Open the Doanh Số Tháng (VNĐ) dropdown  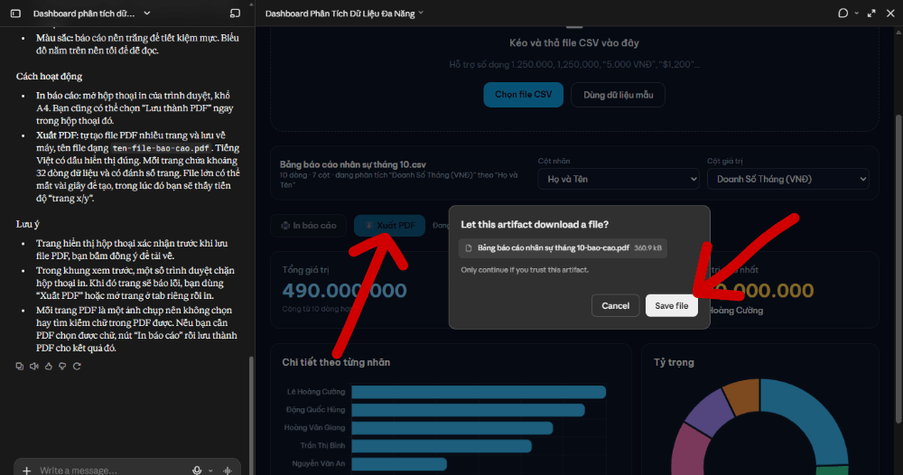[x=787, y=179]
